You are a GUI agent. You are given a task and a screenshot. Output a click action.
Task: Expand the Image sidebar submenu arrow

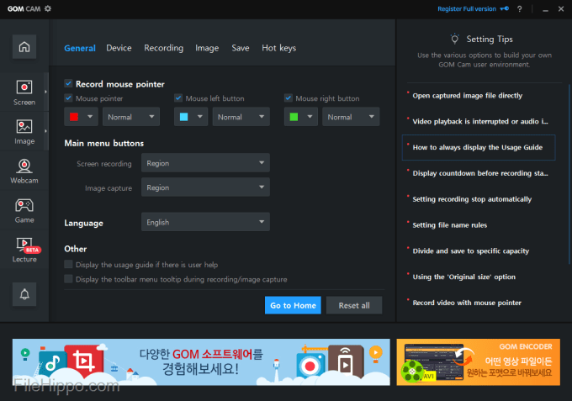tap(45, 131)
